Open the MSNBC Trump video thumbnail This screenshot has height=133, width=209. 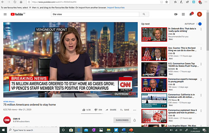pyautogui.click(x=154, y=69)
